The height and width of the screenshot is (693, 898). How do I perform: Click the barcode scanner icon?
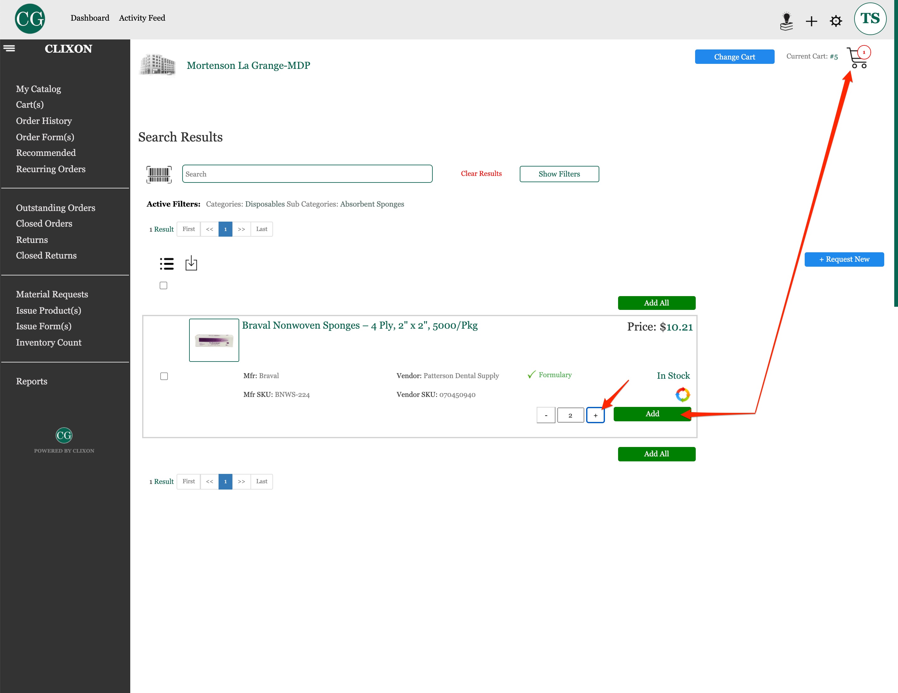coord(159,174)
